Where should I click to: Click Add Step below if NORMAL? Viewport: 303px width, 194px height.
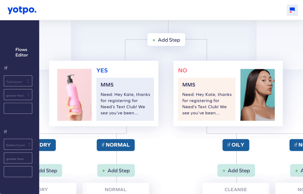coord(116,170)
